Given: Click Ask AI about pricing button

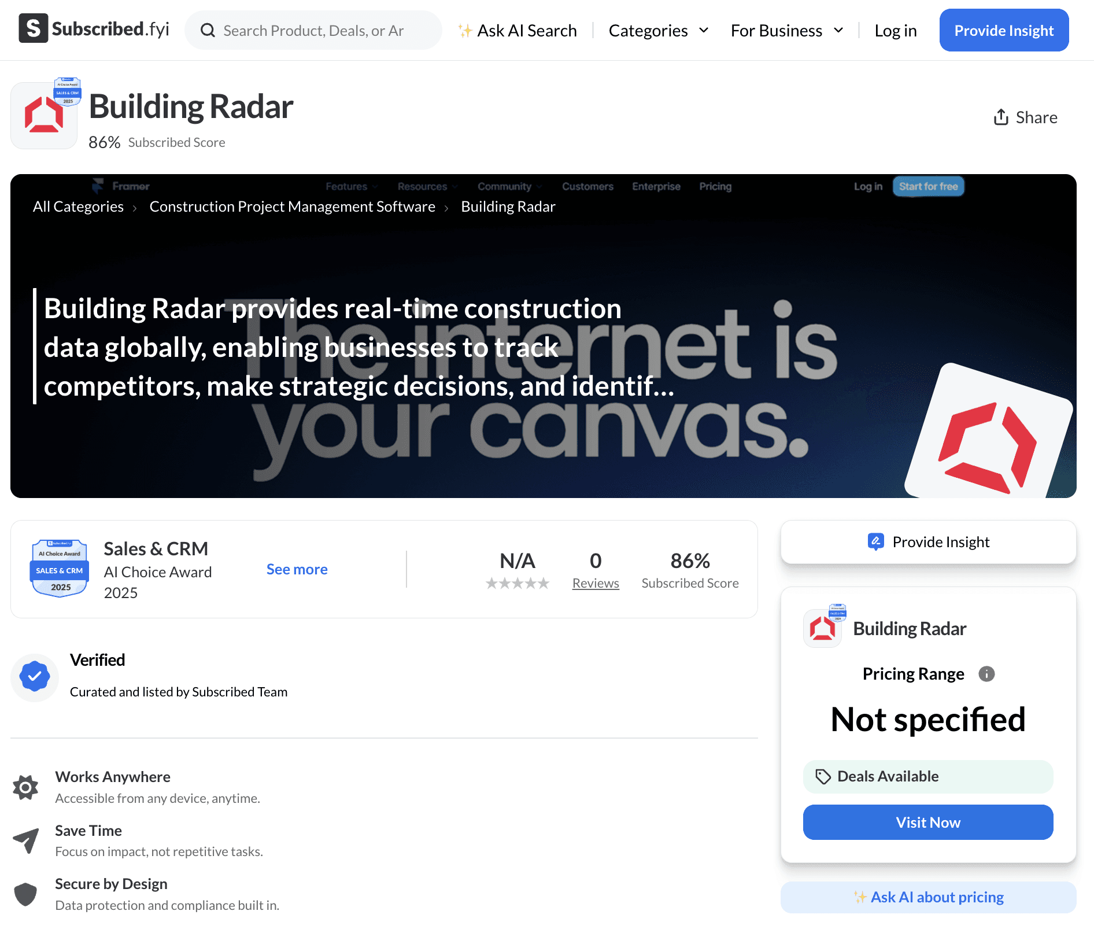Looking at the screenshot, I should click(x=928, y=897).
